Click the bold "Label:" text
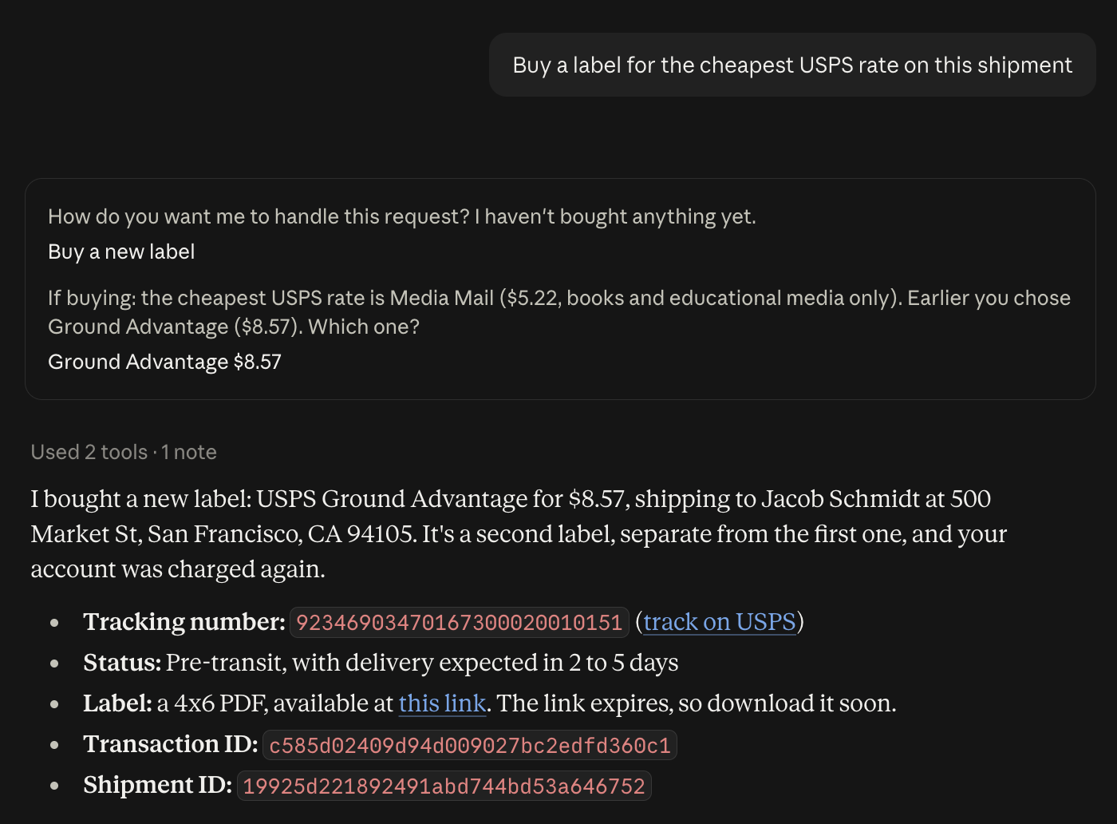The height and width of the screenshot is (824, 1117). [x=117, y=703]
